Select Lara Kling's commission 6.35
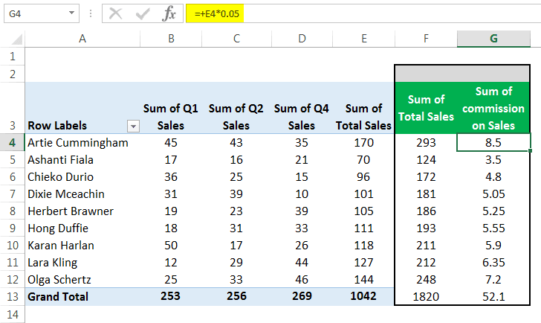 [493, 262]
